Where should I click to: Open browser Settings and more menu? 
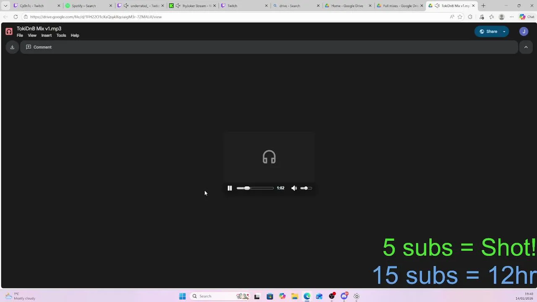click(x=511, y=17)
